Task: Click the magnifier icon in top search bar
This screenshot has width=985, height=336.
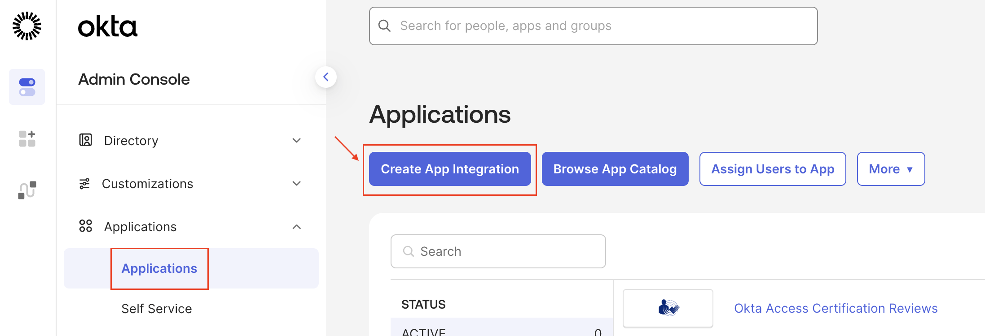Action: click(384, 26)
